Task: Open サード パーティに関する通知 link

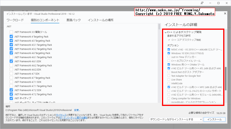Action: click(73, 117)
